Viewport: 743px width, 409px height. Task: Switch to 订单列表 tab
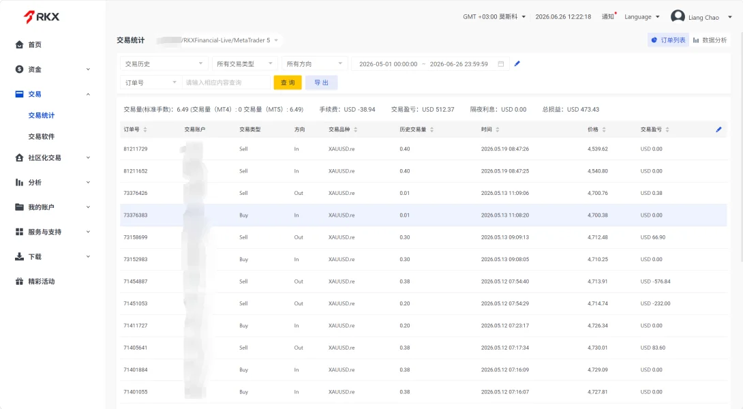(x=668, y=40)
